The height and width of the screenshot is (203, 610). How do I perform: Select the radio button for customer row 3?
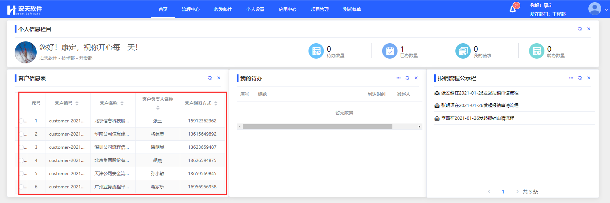point(21,147)
